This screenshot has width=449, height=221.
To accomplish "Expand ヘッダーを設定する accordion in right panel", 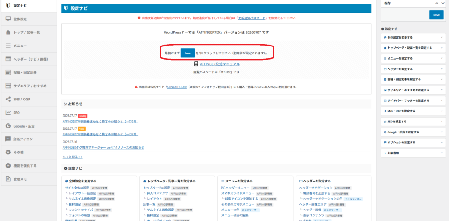I will pyautogui.click(x=413, y=69).
